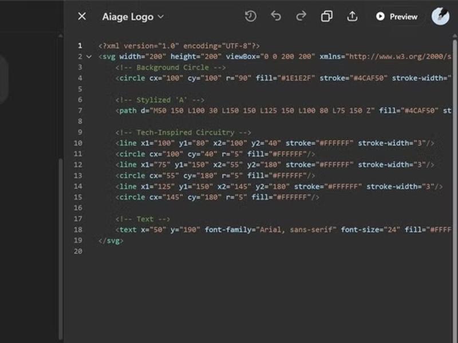The image size is (458, 343).
Task: Click the left panel vertical scrollbar
Action: click(60, 246)
